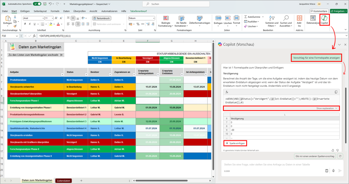
Task: Open the Formeln ribbon tab
Action: pos(55,11)
